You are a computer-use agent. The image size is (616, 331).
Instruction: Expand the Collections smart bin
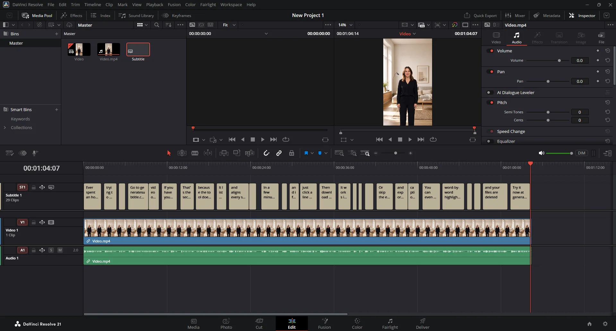5,127
